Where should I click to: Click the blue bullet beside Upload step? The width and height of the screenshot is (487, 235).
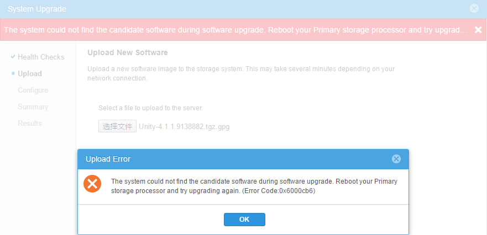click(13, 73)
